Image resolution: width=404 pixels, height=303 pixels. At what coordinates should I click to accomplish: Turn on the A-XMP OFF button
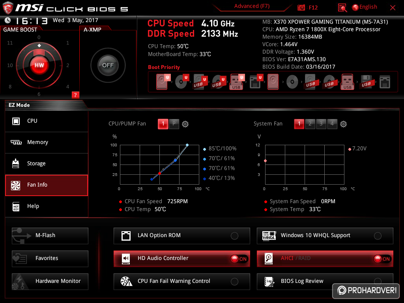pyautogui.click(x=108, y=65)
